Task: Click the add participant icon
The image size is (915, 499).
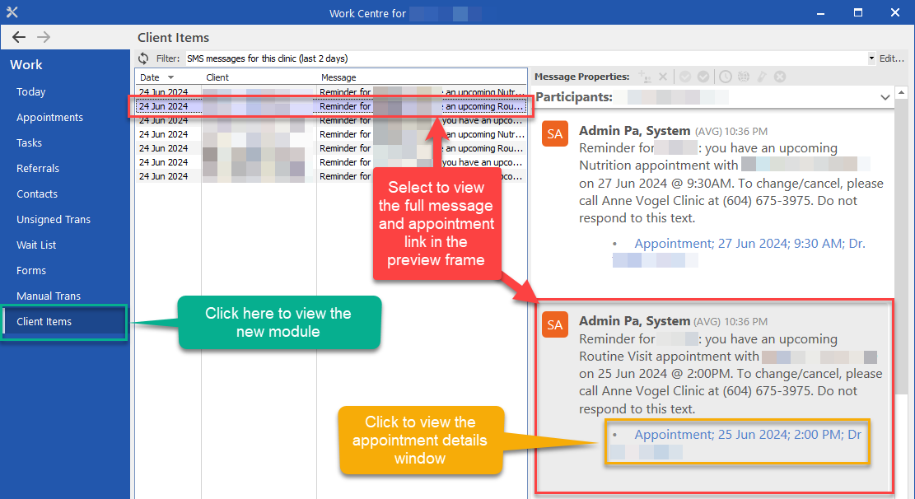Action: pyautogui.click(x=644, y=77)
